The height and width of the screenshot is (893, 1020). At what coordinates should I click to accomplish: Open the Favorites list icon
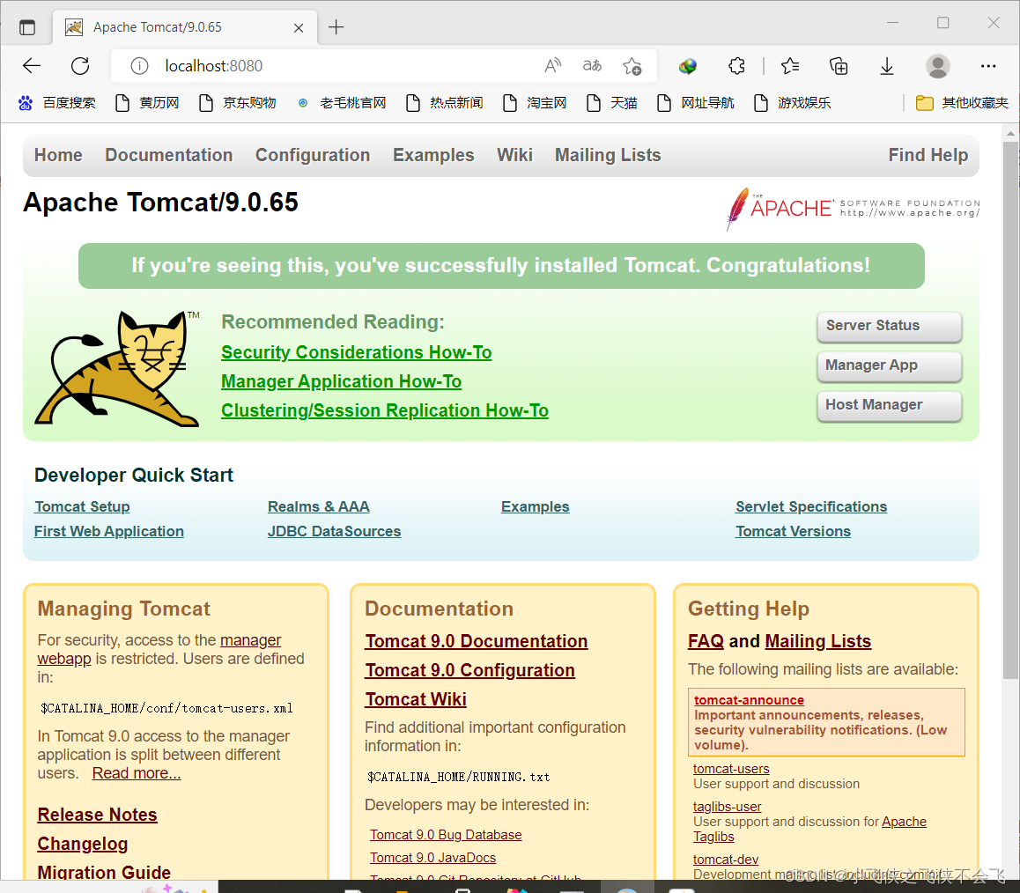click(x=790, y=66)
